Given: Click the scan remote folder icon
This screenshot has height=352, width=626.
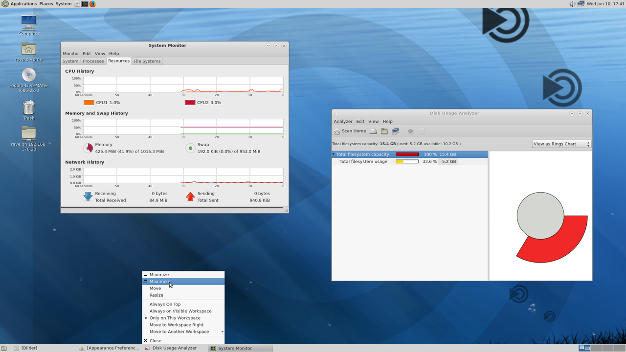Looking at the screenshot, I should 396,131.
